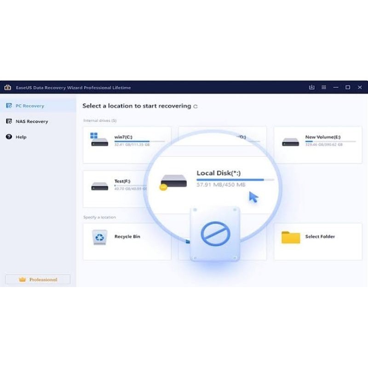Choose Recycle Bin as location

pos(127,241)
